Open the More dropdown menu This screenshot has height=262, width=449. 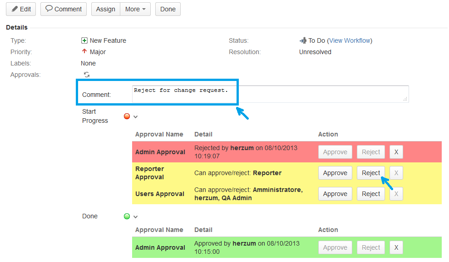(135, 9)
